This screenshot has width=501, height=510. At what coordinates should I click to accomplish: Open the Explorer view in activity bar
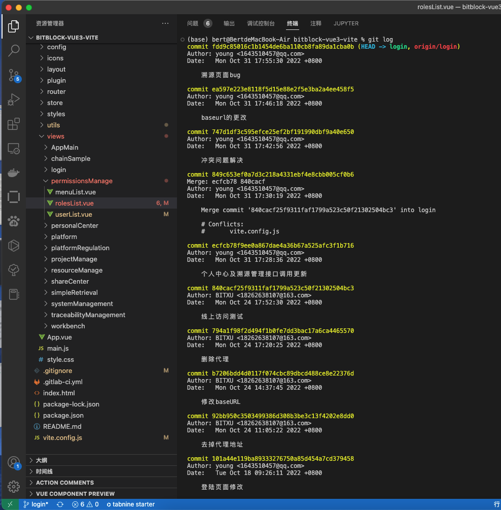coord(13,26)
